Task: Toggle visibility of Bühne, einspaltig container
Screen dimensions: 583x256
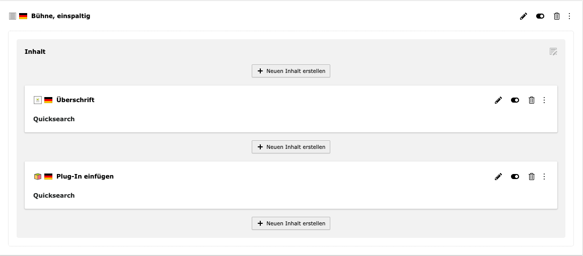Action: point(540,16)
